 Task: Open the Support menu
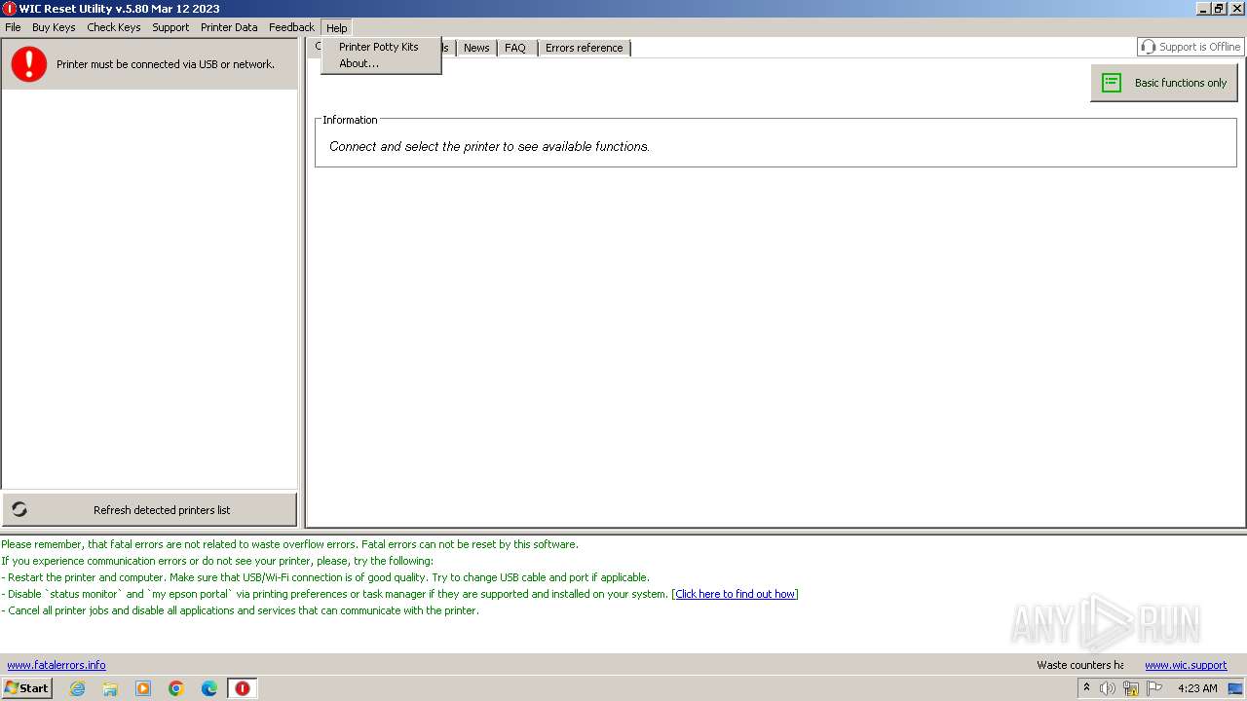pos(170,27)
